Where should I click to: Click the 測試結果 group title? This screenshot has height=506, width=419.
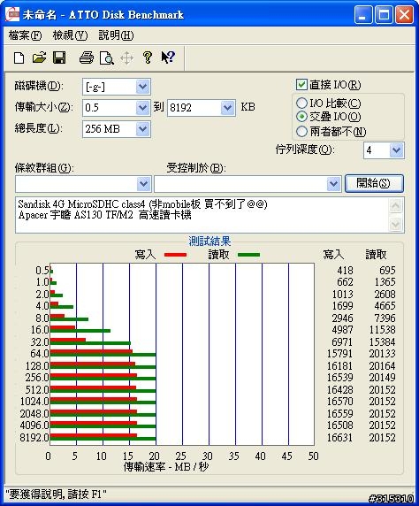click(209, 241)
